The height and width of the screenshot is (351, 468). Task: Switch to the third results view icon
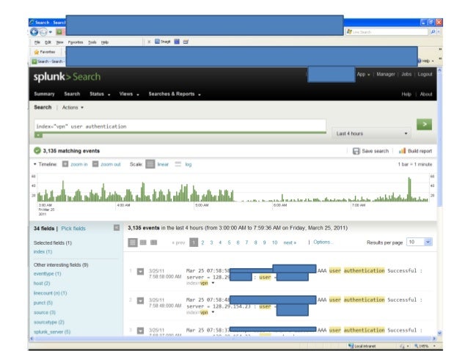click(x=154, y=243)
